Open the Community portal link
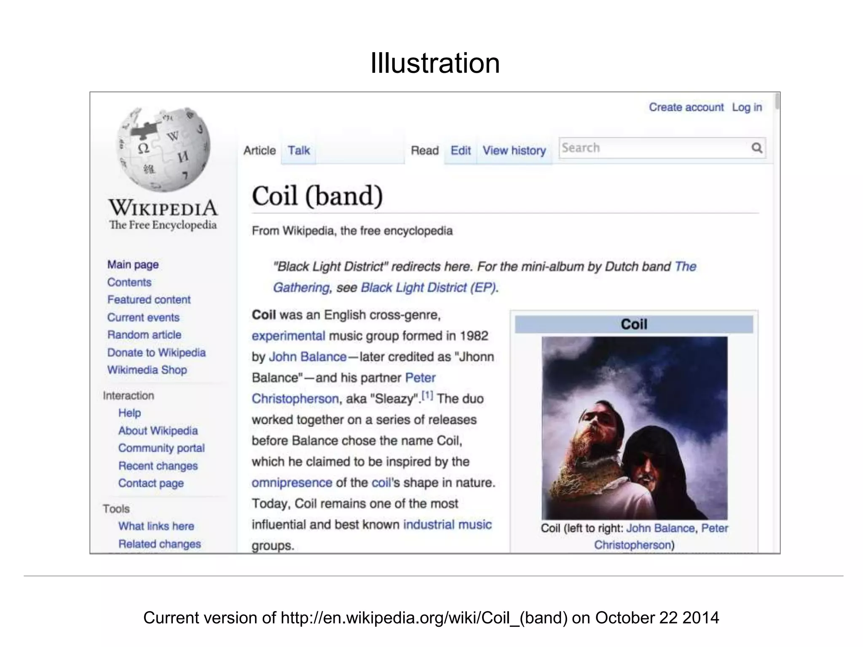Screen dimensions: 863x647 (161, 448)
